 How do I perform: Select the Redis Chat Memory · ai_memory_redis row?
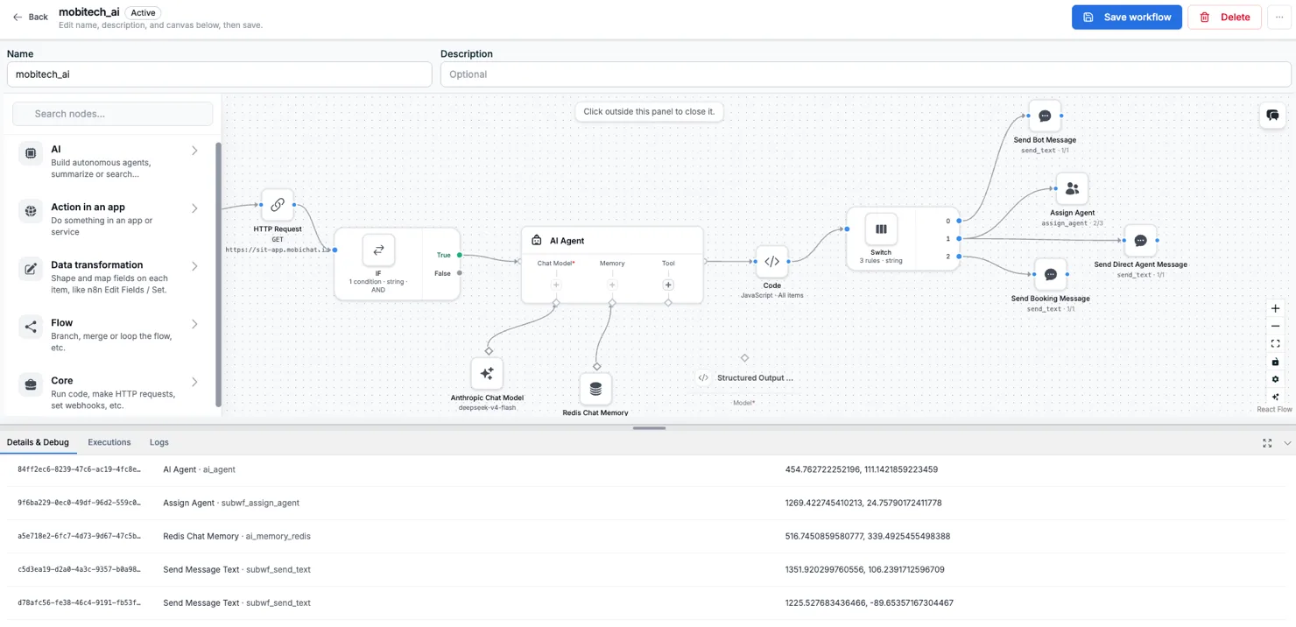coord(648,536)
